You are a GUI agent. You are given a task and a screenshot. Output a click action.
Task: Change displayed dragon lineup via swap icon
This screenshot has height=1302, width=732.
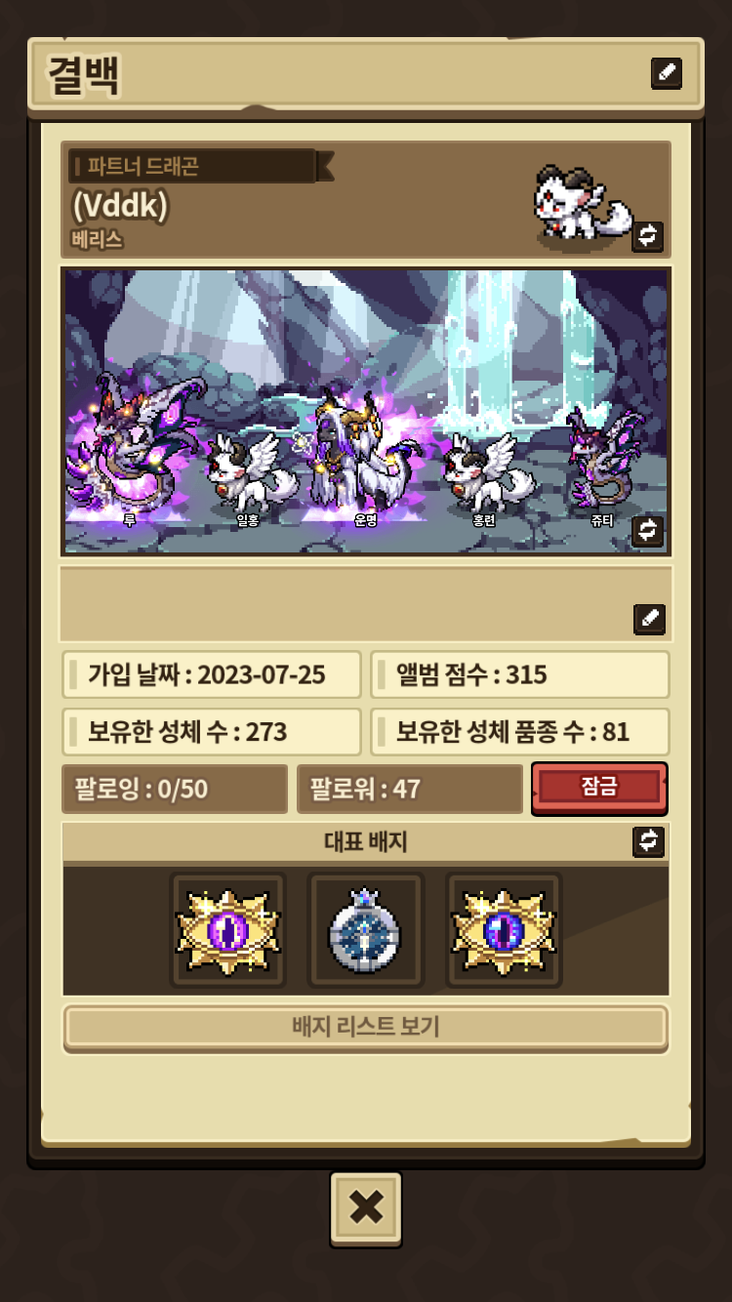[647, 530]
